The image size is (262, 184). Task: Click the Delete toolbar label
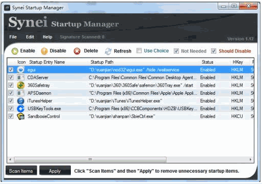click(91, 51)
